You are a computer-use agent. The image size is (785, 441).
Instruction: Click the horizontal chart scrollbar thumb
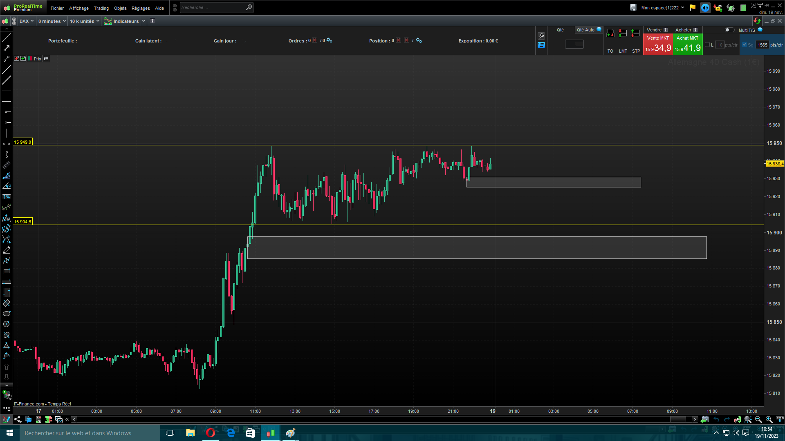[678, 419]
